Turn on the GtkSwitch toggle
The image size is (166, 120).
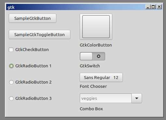pos(92,56)
